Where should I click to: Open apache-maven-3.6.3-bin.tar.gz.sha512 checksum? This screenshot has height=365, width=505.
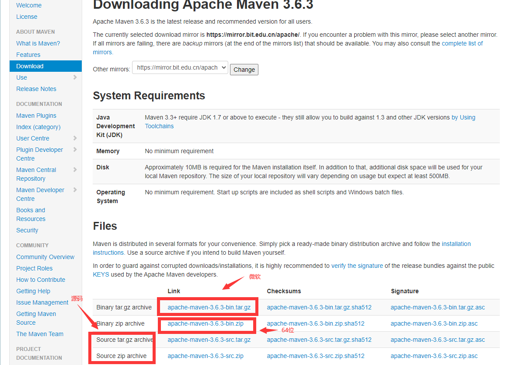[x=319, y=307]
